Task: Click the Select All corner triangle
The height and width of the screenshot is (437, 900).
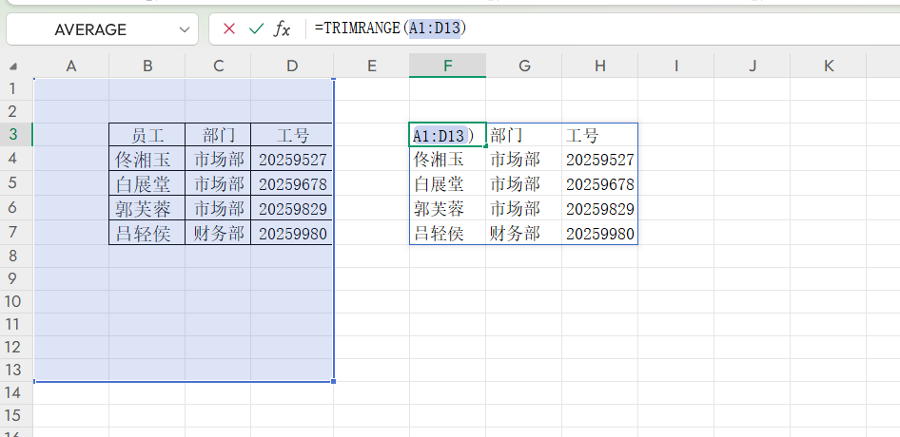Action: tap(14, 66)
